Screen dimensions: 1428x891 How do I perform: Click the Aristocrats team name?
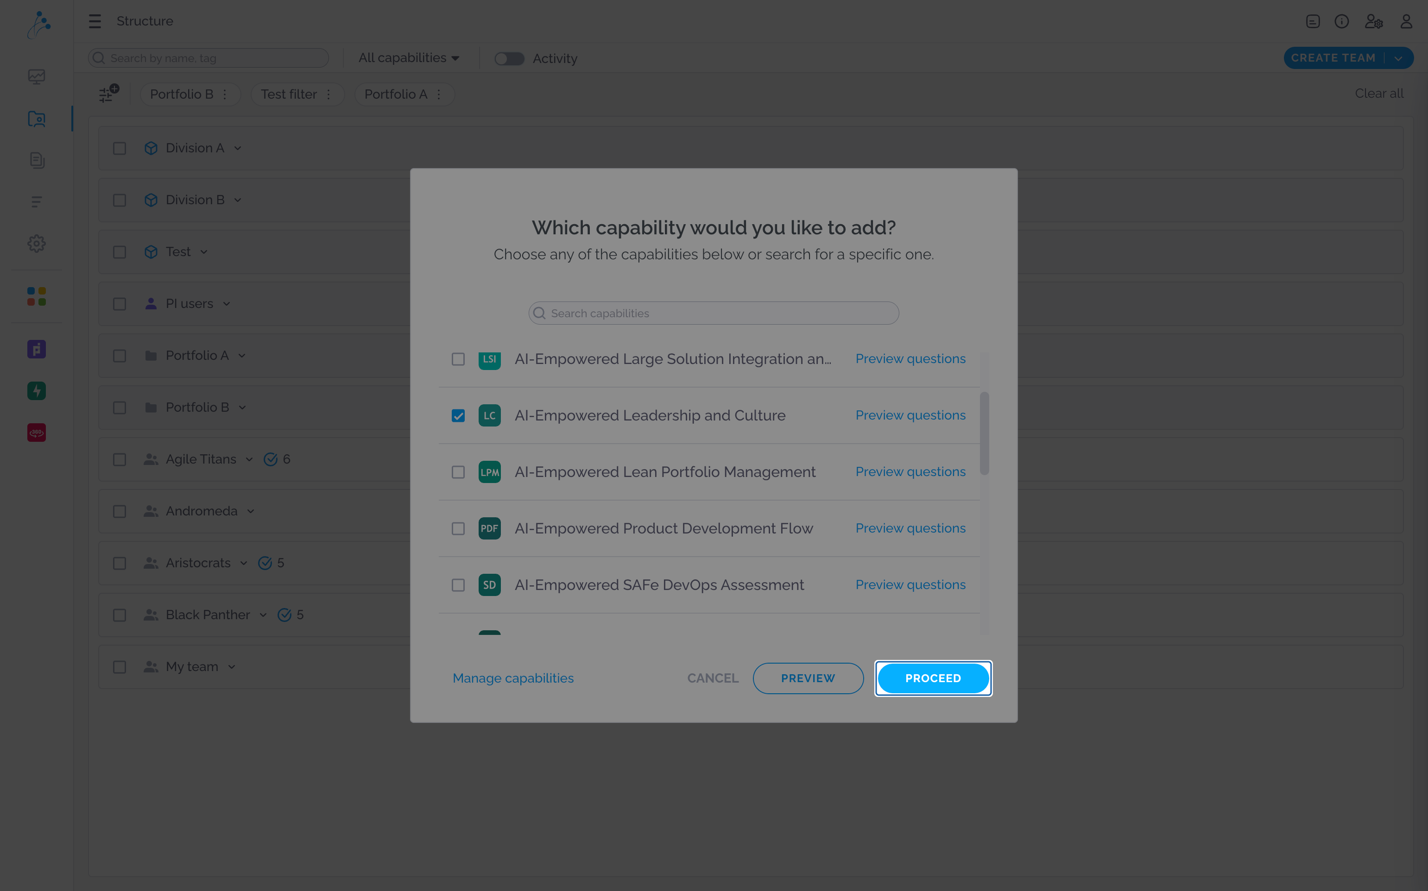pyautogui.click(x=198, y=563)
